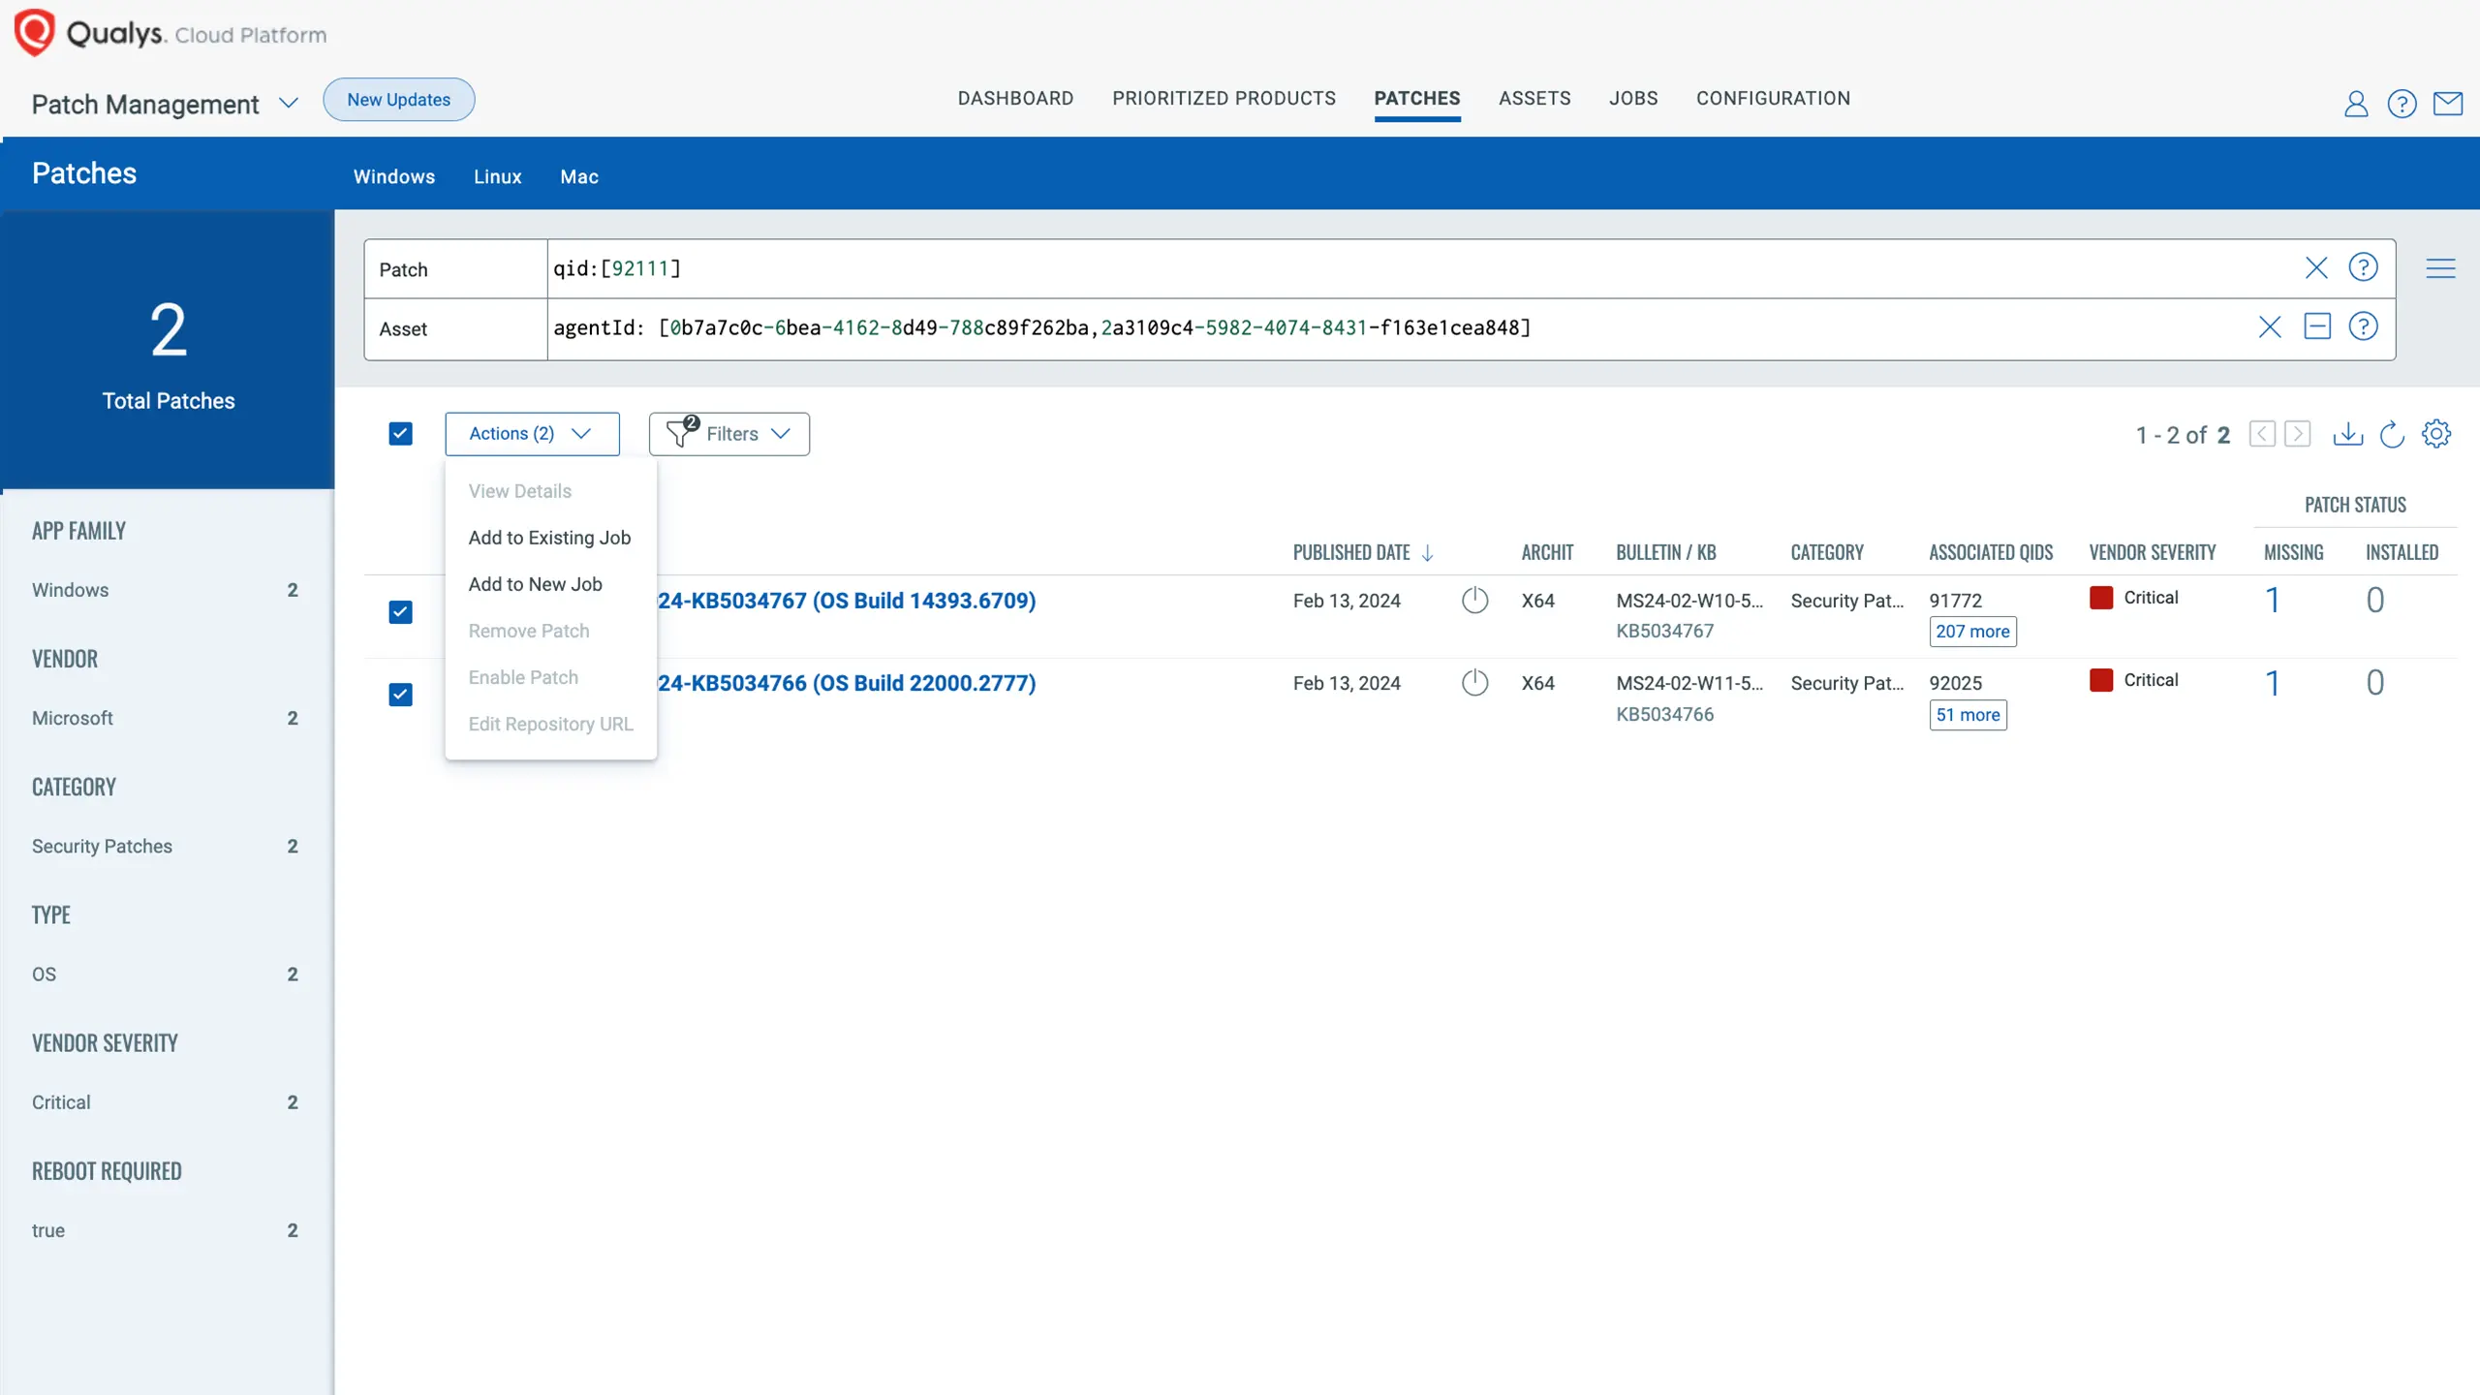Viewport: 2480px width, 1395px height.
Task: Choose Add to Existing Job
Action: point(549,538)
